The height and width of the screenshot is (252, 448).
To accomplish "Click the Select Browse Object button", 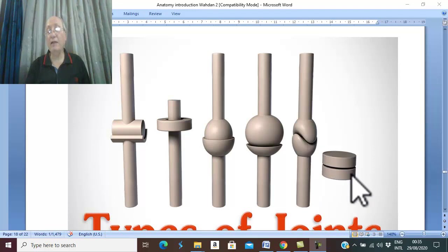I will [x=445, y=221].
